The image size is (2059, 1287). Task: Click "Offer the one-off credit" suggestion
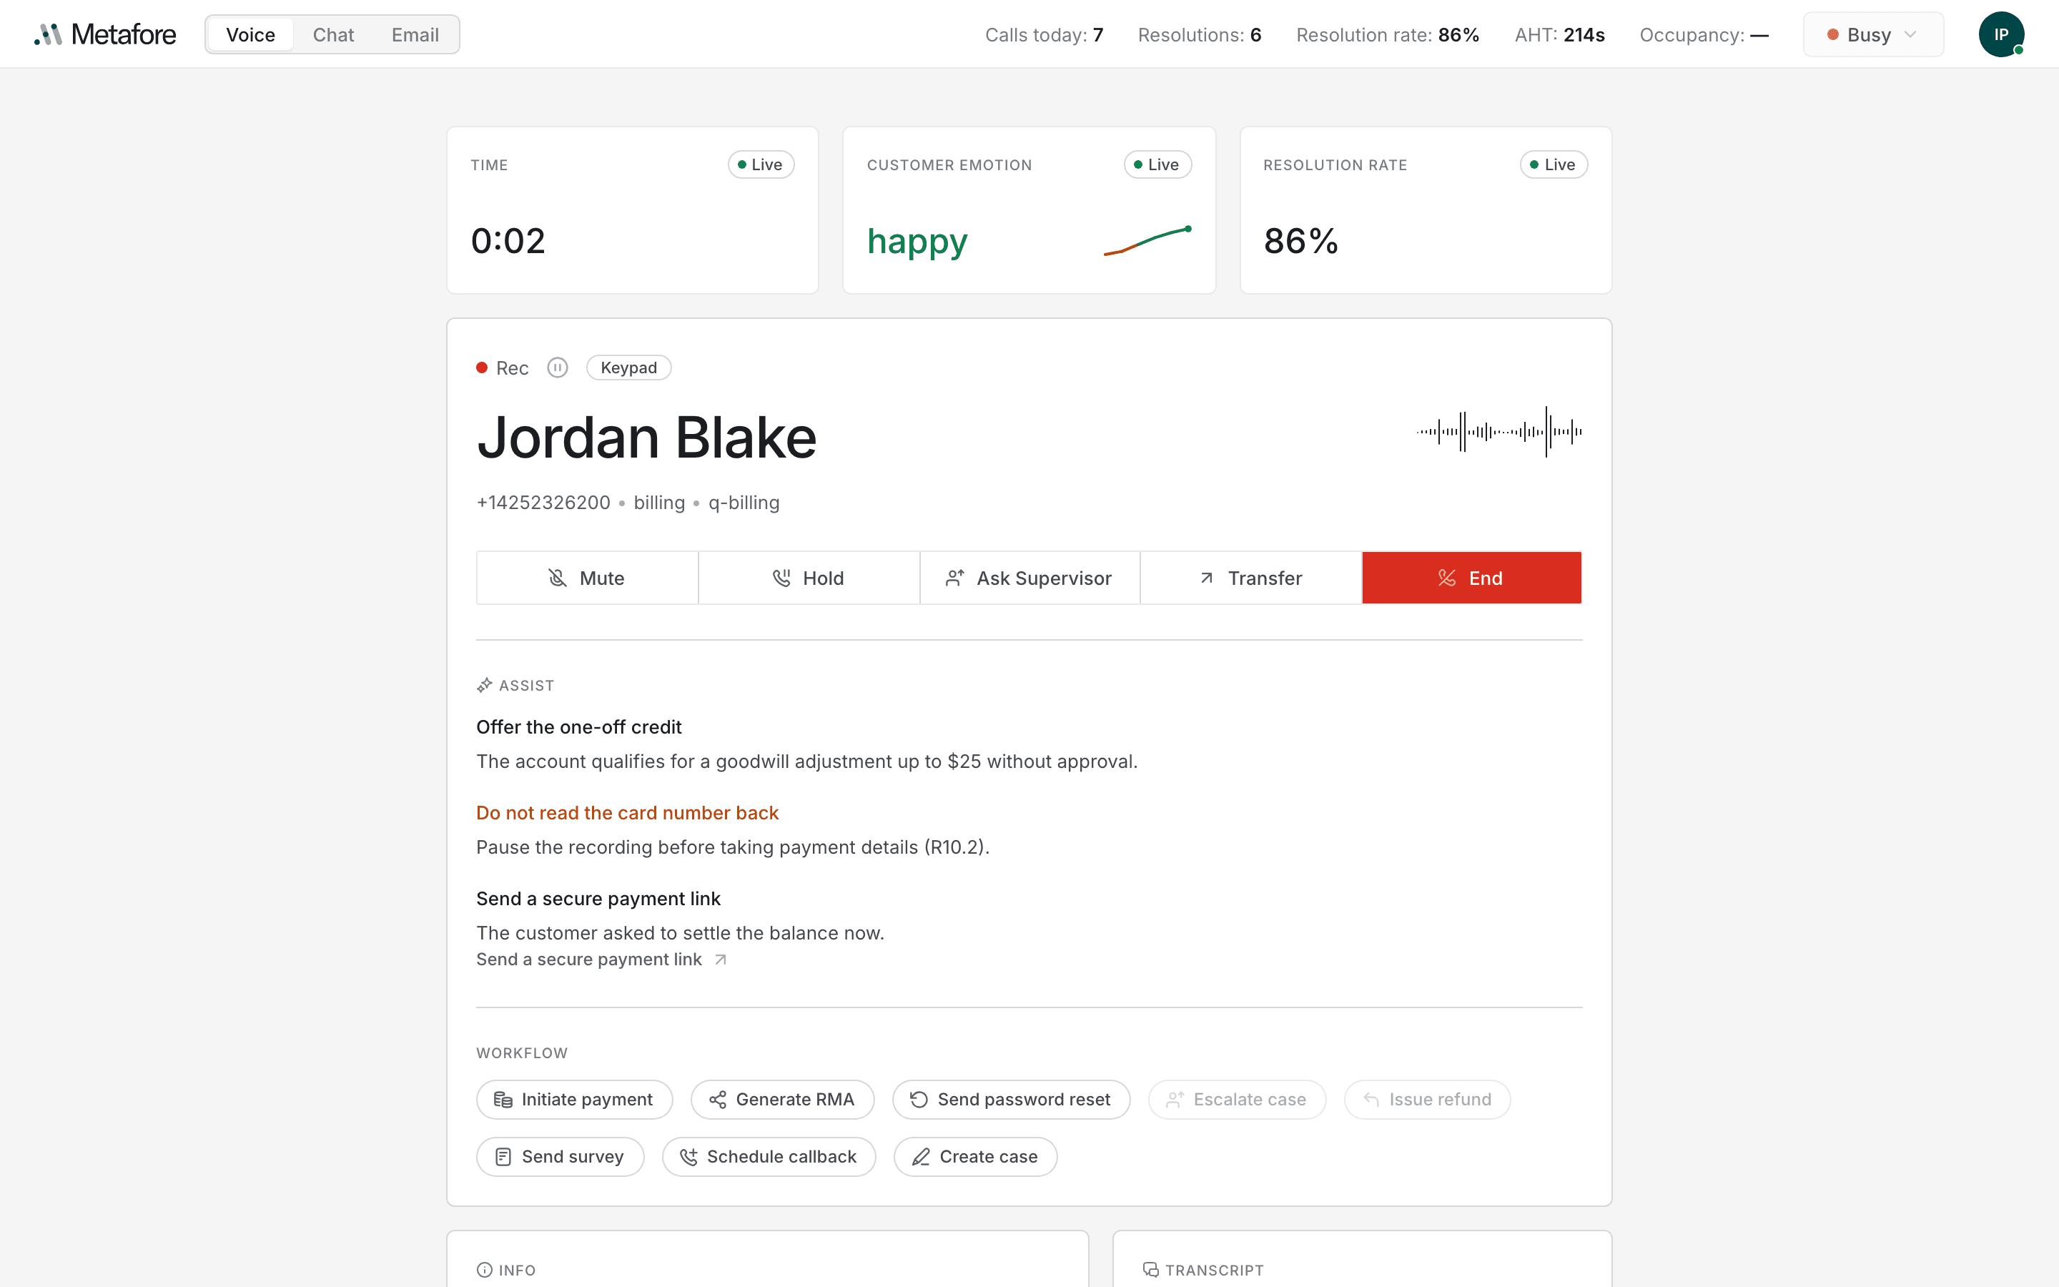click(578, 727)
